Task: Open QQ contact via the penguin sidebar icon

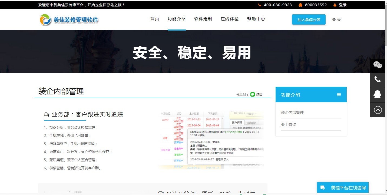Action: pos(378,95)
